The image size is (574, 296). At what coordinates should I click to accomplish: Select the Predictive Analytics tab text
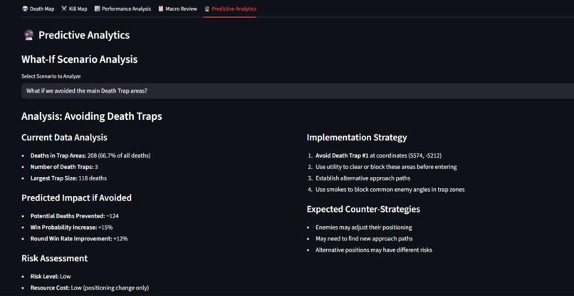click(234, 9)
